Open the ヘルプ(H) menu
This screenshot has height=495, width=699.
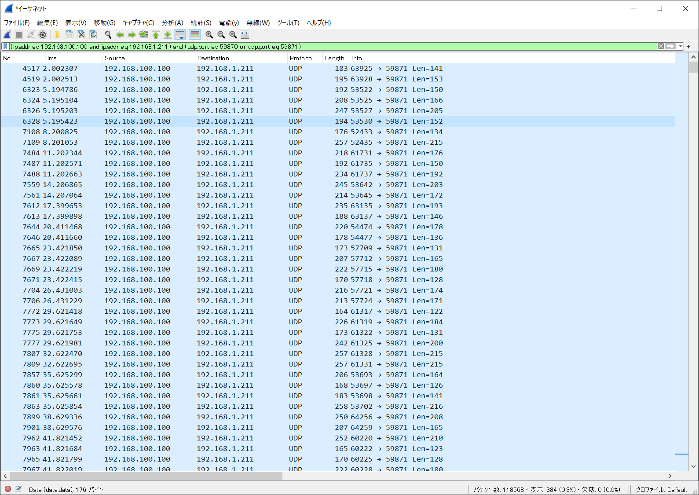(x=319, y=23)
